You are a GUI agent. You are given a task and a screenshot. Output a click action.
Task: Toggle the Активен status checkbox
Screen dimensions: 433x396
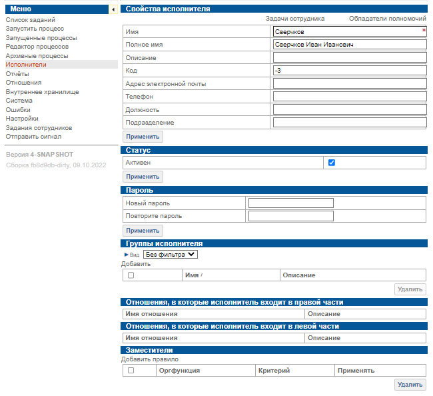tap(332, 162)
